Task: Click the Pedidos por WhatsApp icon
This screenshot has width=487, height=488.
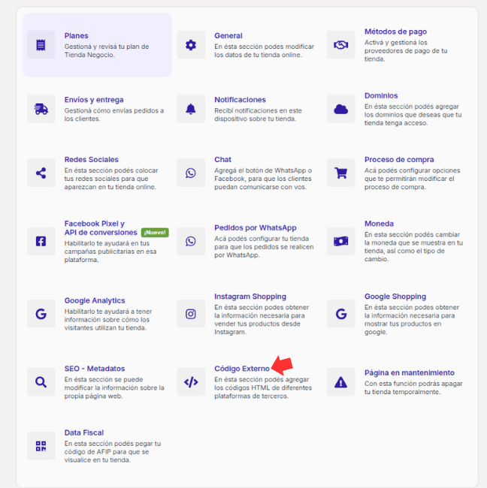Action: click(x=191, y=241)
